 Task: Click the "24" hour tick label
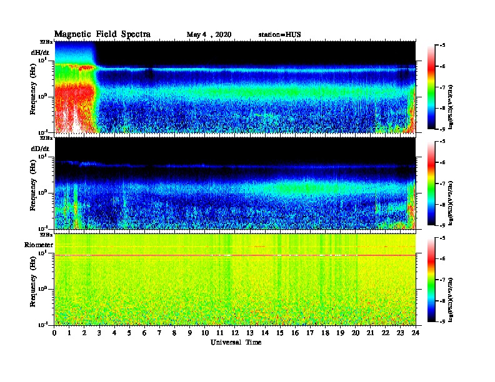[416, 333]
